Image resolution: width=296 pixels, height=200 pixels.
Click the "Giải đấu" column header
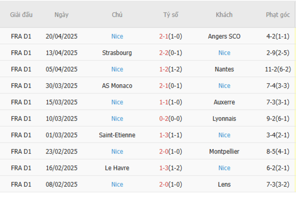point(21,15)
